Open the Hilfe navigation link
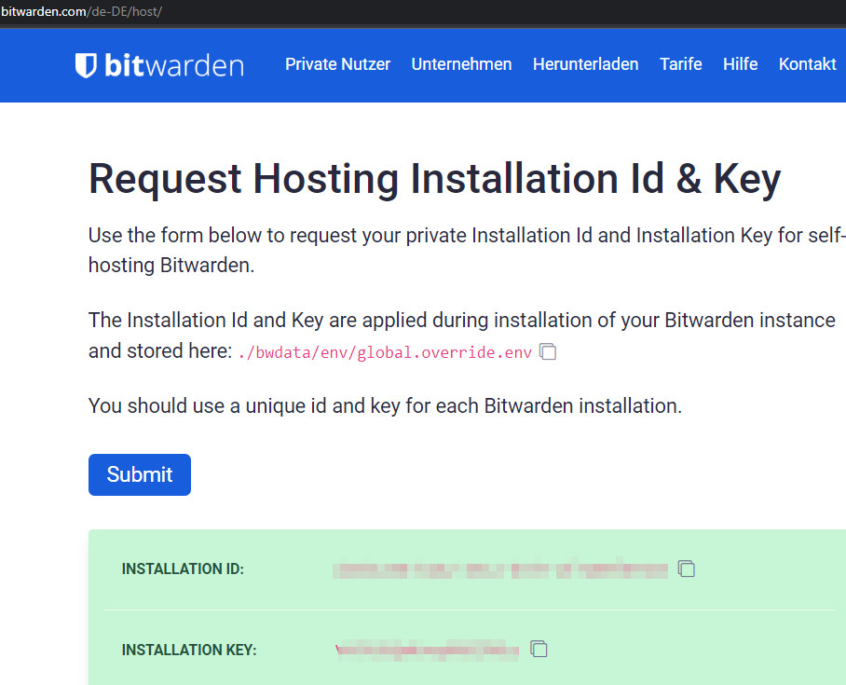This screenshot has height=685, width=846. point(740,64)
